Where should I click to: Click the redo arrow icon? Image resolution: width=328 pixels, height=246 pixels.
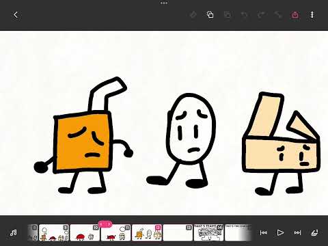pos(261,15)
